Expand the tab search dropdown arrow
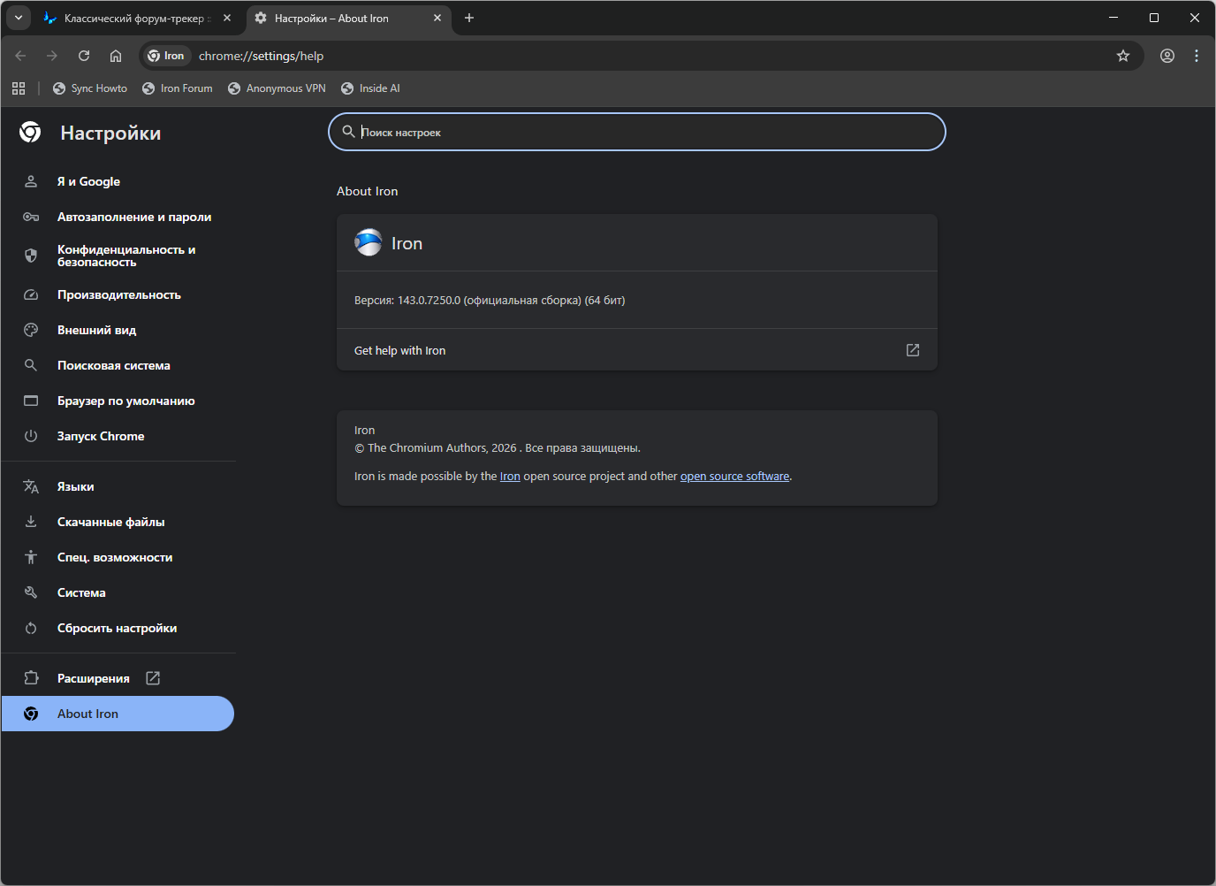Screen dimensions: 1216x886 [x=19, y=18]
